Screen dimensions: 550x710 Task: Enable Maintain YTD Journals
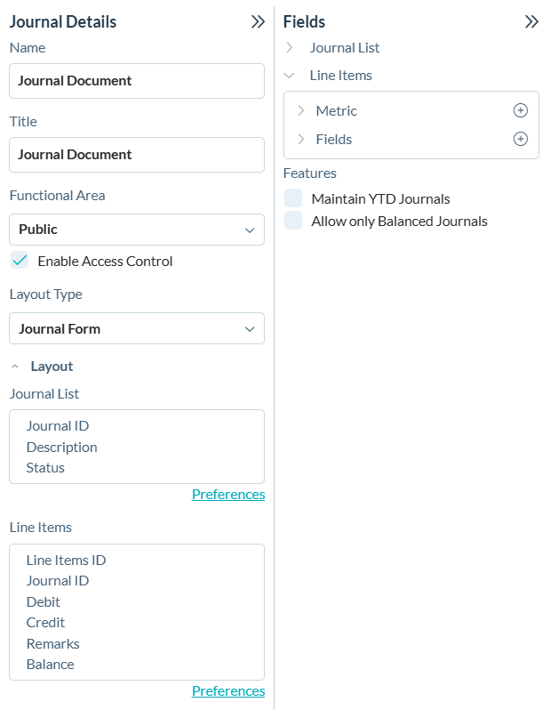(x=293, y=198)
